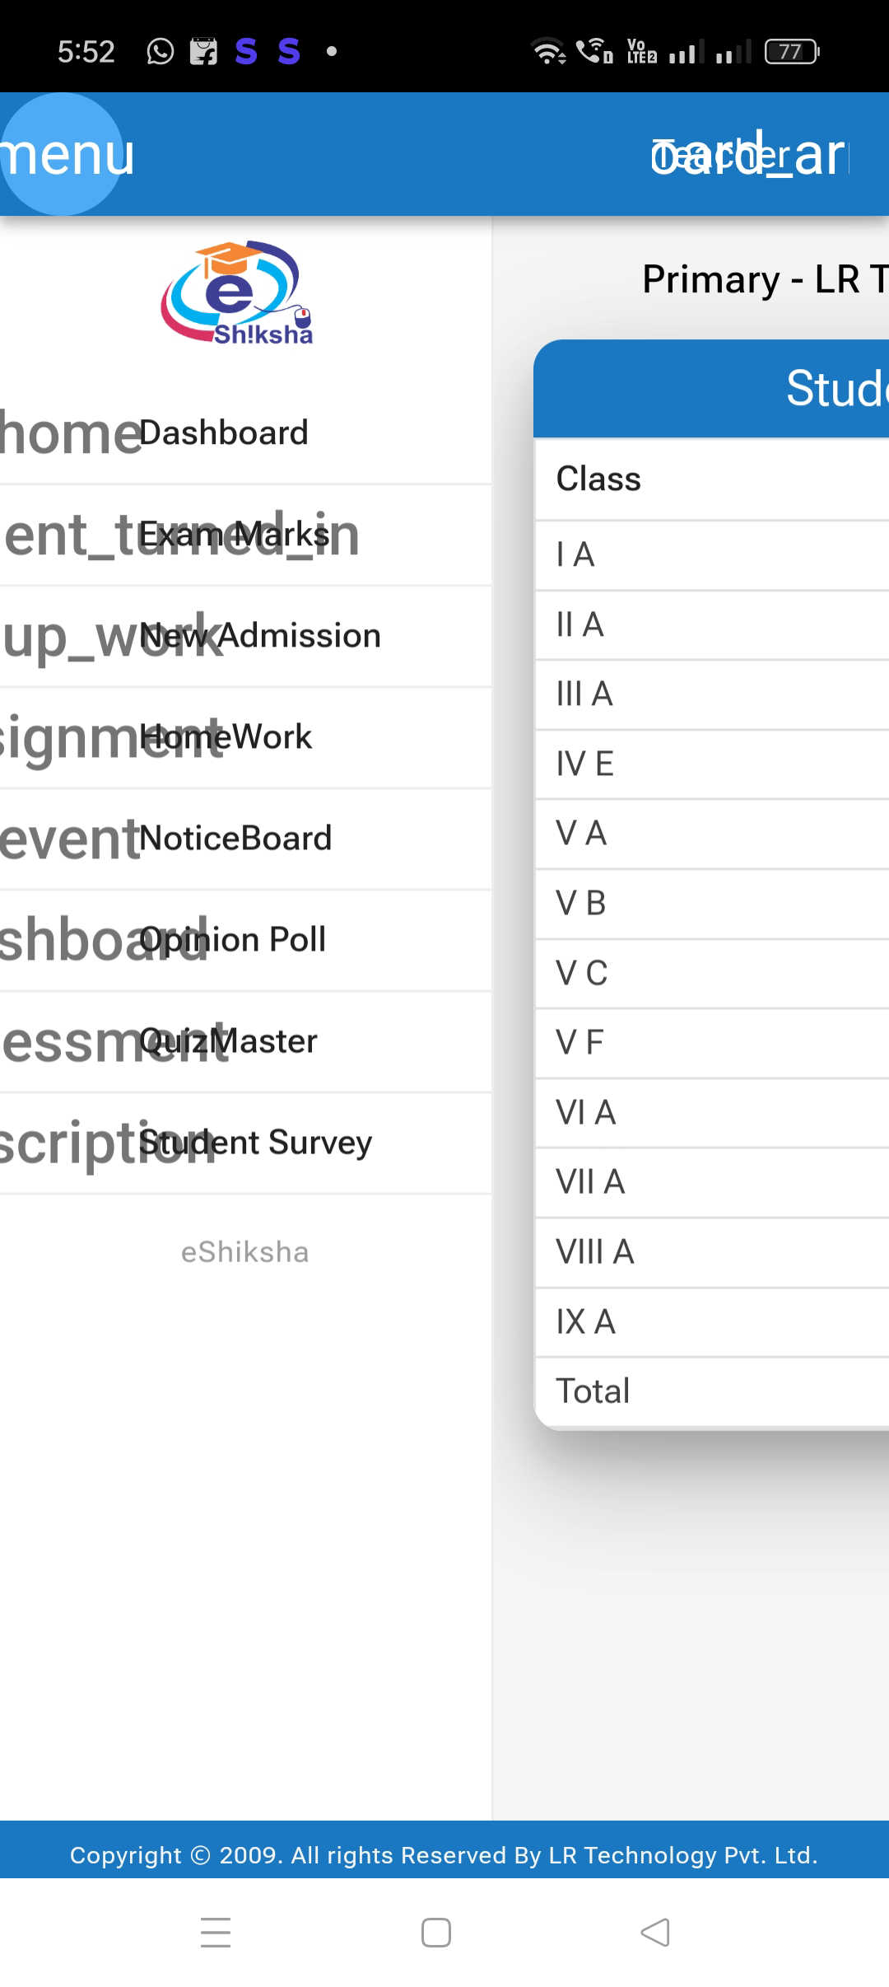Image resolution: width=889 pixels, height=1987 pixels.
Task: Choose Student Survey in the sidebar
Action: coord(255,1143)
